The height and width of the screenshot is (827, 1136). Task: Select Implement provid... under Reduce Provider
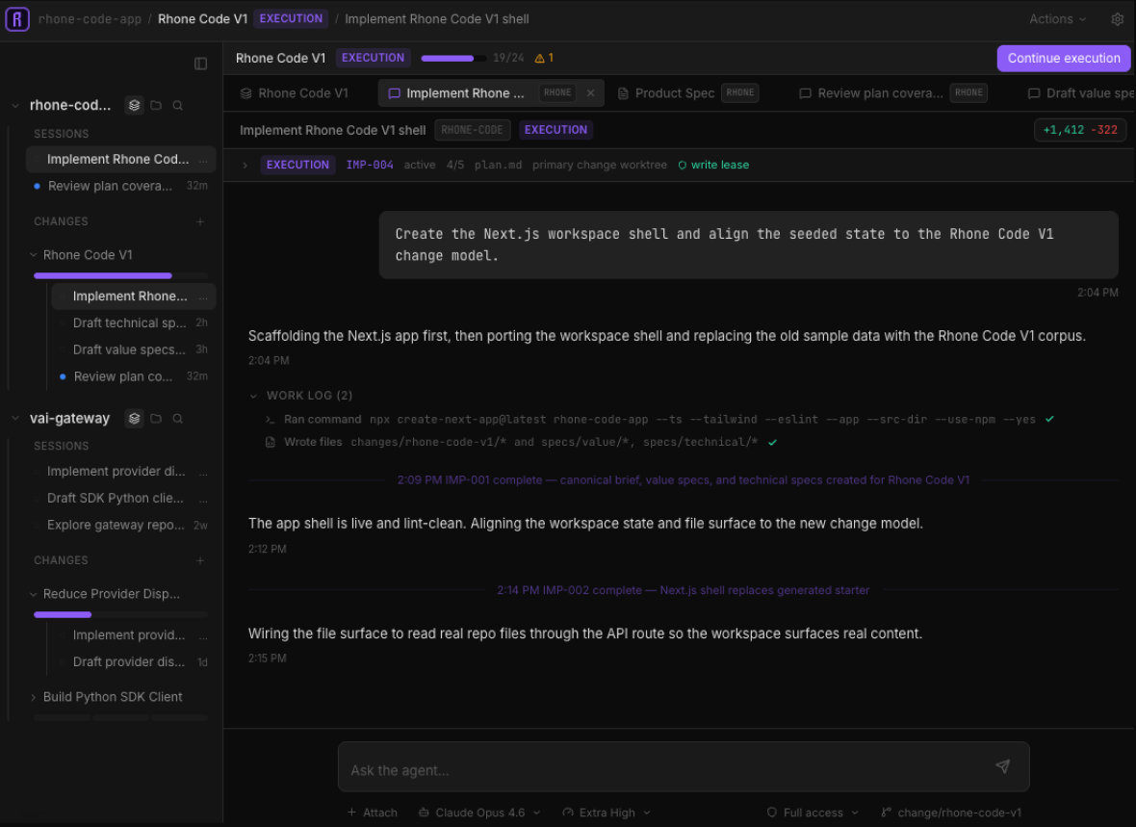pos(133,635)
